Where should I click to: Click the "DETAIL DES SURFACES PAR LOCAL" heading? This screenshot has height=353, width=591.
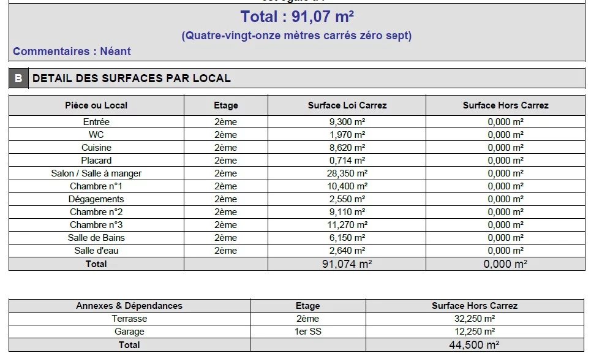pyautogui.click(x=132, y=78)
